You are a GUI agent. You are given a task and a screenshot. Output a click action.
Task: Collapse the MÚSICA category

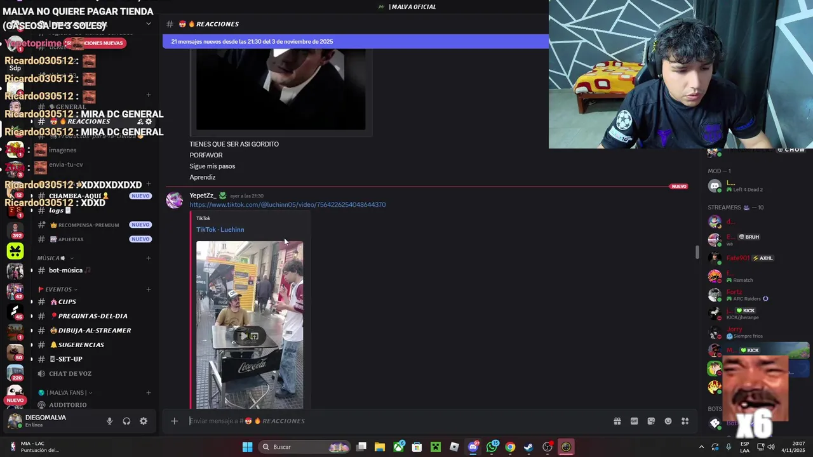click(x=55, y=258)
